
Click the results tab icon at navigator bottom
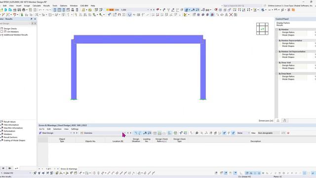point(16,168)
